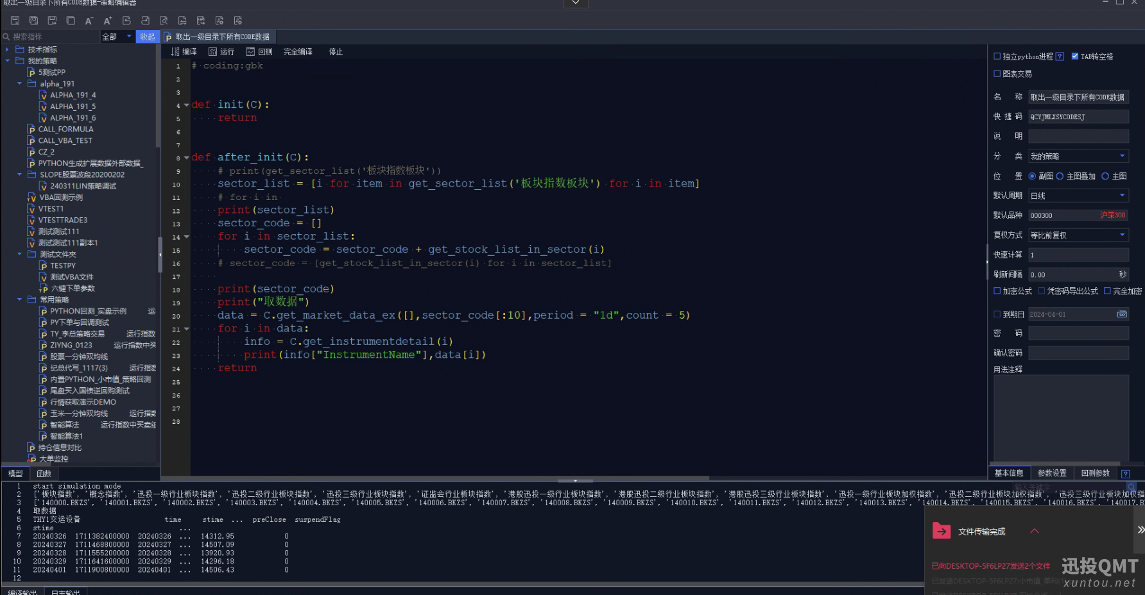Click the 完全编译 button

point(298,52)
